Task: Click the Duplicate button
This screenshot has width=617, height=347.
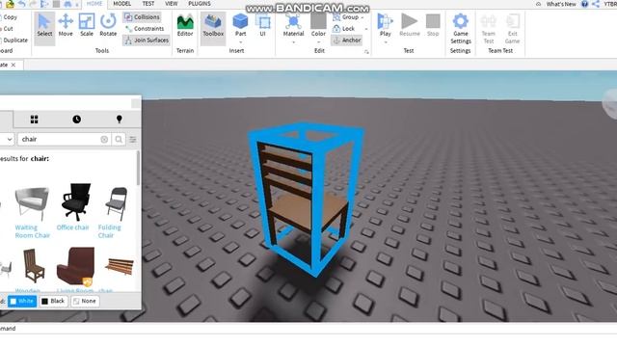Action: pos(14,40)
